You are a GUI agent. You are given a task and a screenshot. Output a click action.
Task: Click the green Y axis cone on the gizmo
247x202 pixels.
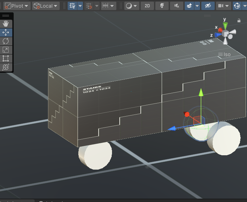point(225,26)
